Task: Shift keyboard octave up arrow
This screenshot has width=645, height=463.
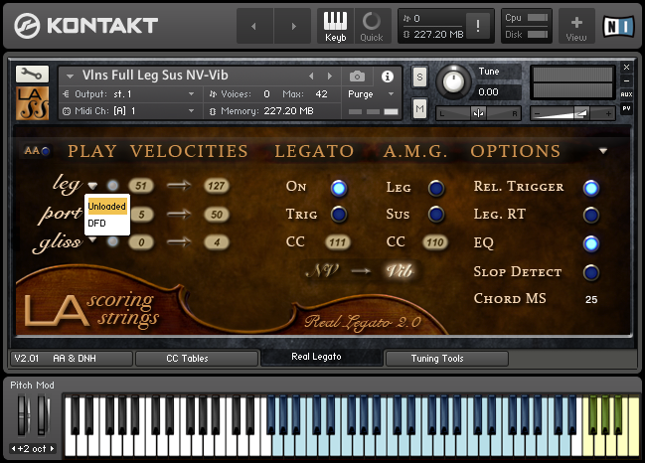Action: tap(52, 449)
